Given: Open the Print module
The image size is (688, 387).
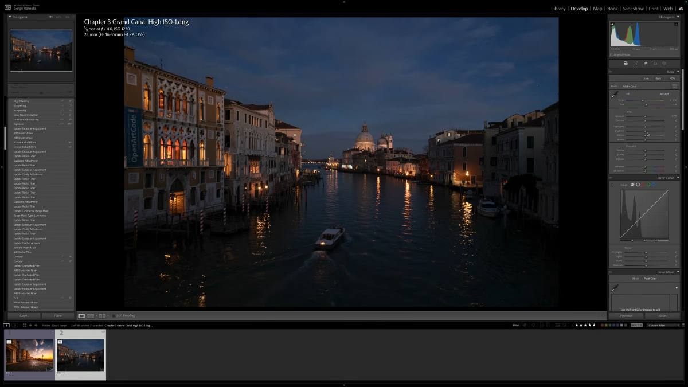Looking at the screenshot, I should [x=654, y=9].
